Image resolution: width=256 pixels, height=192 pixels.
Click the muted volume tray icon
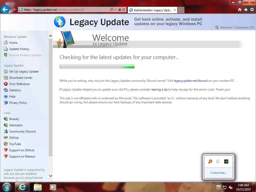231,187
